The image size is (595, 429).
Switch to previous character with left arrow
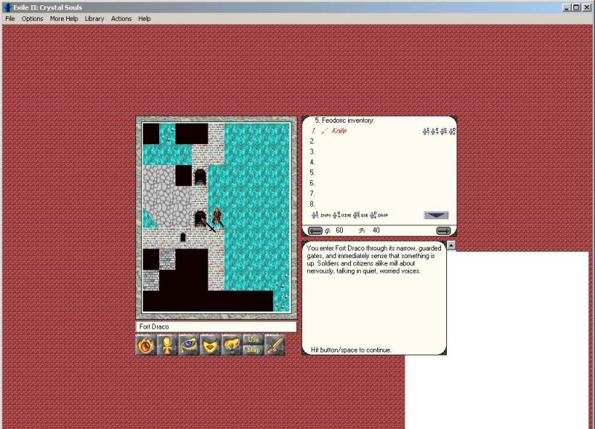pos(315,230)
